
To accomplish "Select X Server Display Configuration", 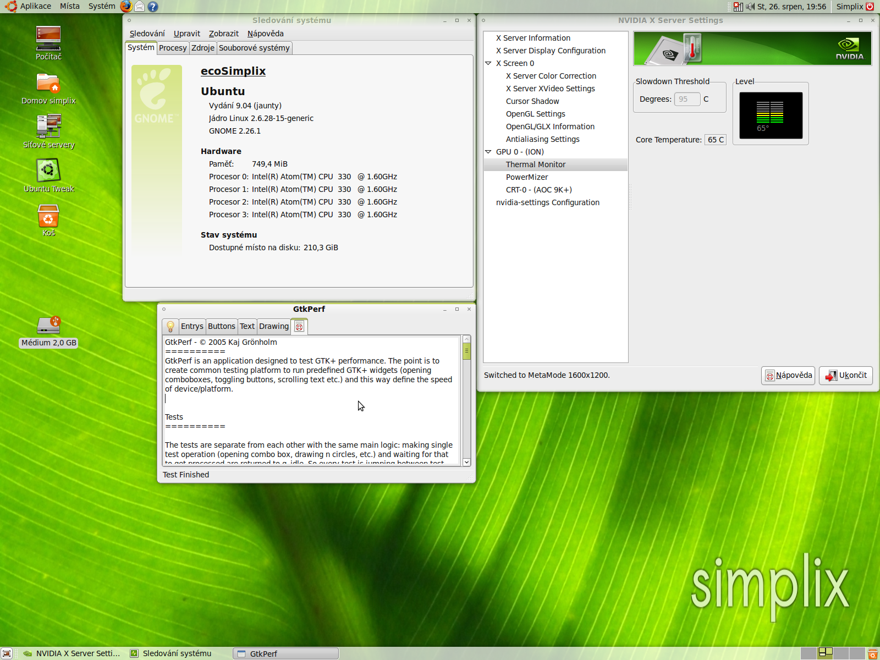I will 551,51.
